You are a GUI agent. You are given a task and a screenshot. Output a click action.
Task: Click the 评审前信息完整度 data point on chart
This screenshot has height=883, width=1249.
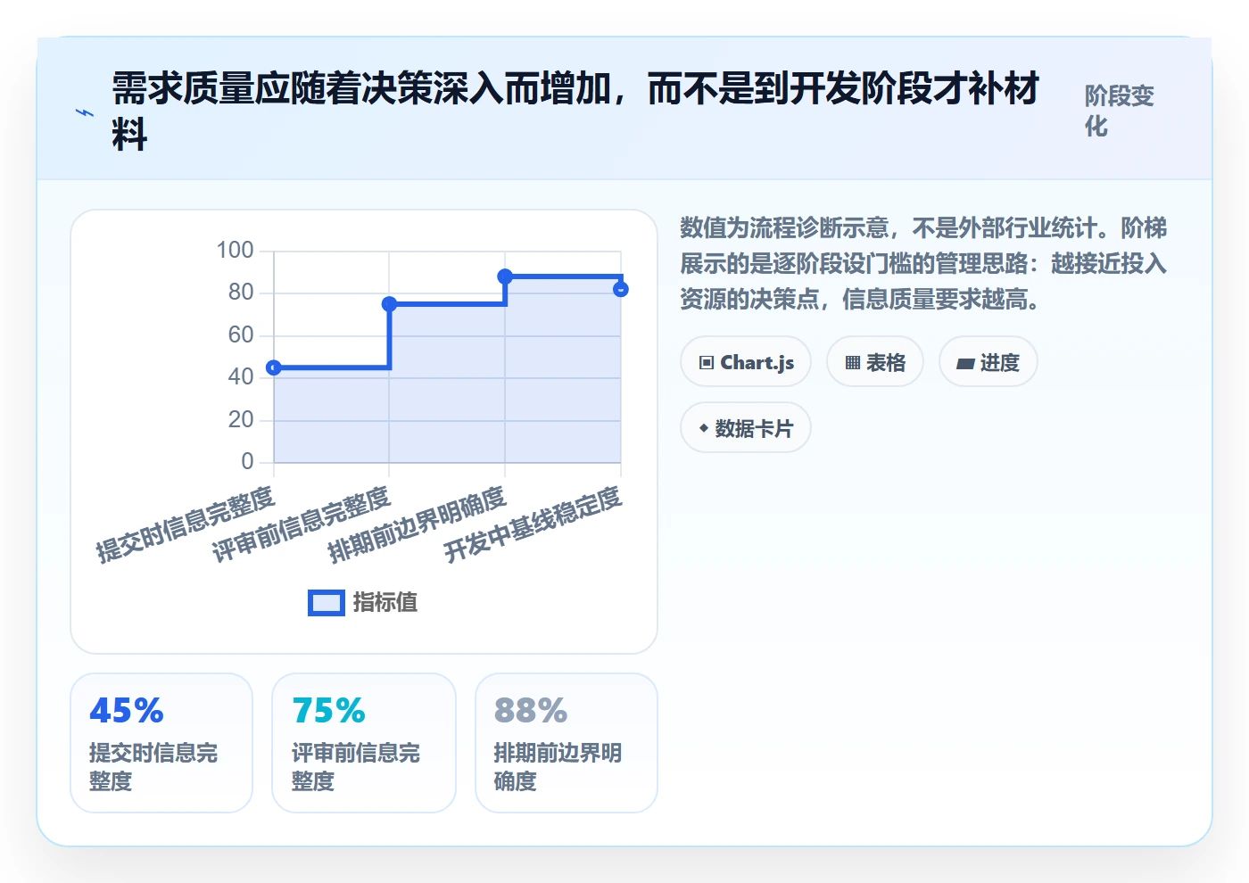pyautogui.click(x=389, y=304)
